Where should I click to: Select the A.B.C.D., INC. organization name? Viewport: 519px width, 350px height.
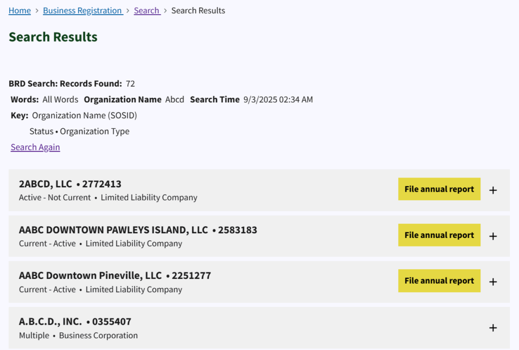(50, 322)
